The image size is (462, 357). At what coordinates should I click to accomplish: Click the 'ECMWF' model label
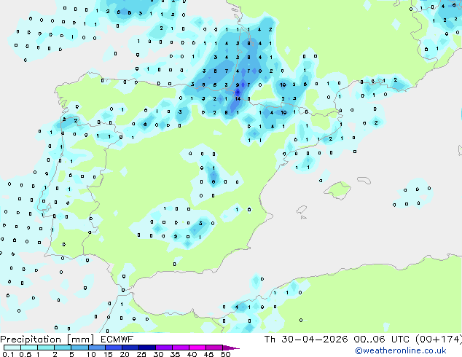pyautogui.click(x=117, y=340)
